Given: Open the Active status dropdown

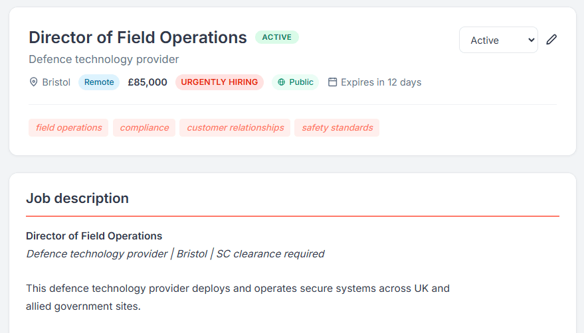Looking at the screenshot, I should tap(498, 40).
